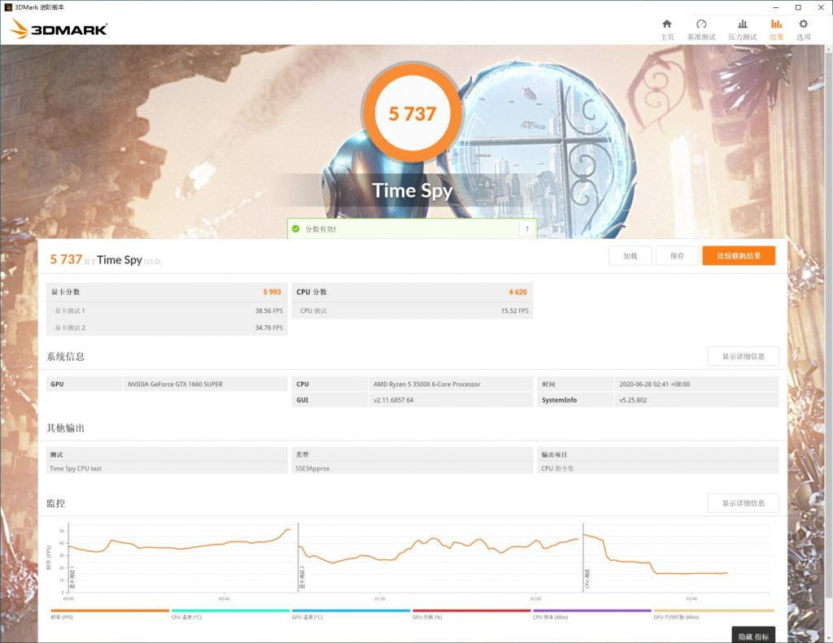Click the 显卡测试 1 marker on monitoring chart
The image size is (833, 643).
click(x=72, y=576)
